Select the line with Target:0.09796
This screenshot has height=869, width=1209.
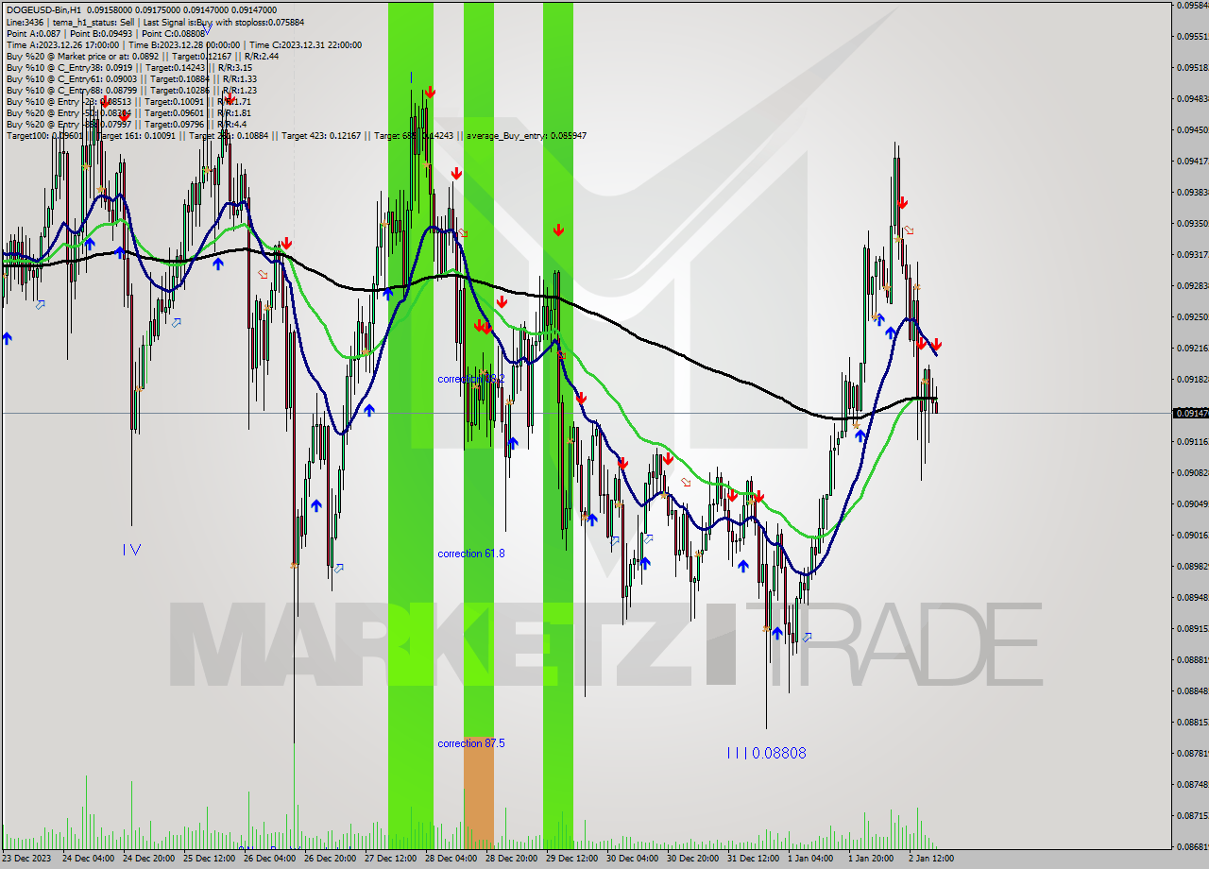click(127, 124)
